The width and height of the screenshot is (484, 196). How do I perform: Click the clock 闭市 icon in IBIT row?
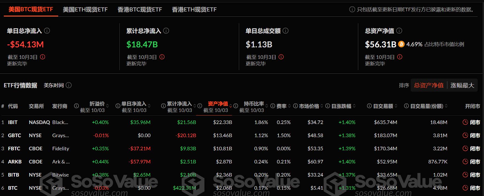point(465,122)
